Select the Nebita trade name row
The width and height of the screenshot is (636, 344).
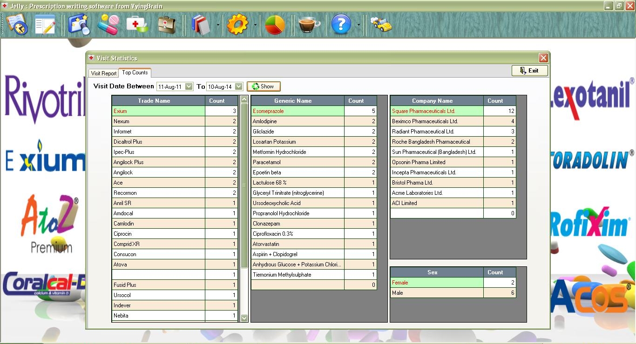(175, 316)
